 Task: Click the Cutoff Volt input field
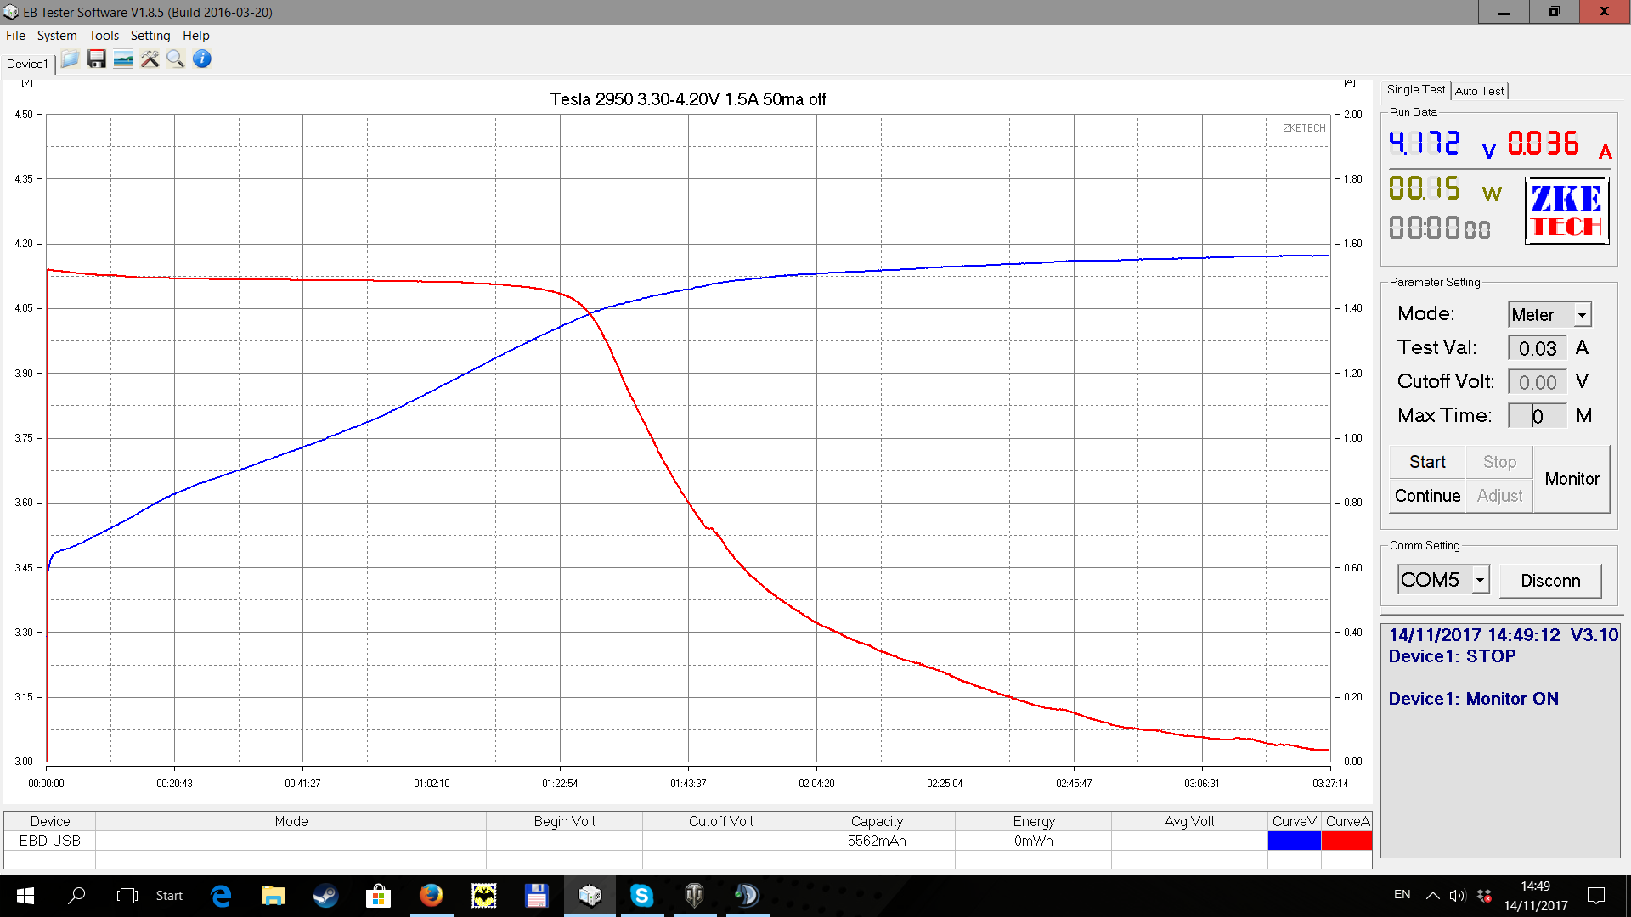(x=1538, y=382)
